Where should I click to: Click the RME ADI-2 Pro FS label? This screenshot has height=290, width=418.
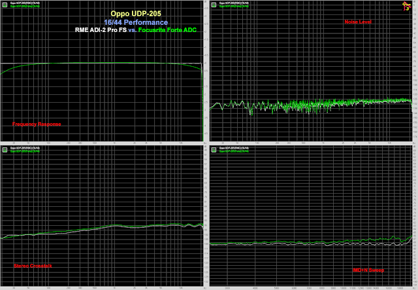[101, 30]
